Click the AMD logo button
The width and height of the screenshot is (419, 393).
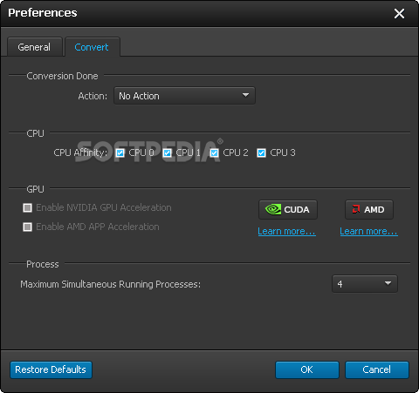click(x=369, y=209)
